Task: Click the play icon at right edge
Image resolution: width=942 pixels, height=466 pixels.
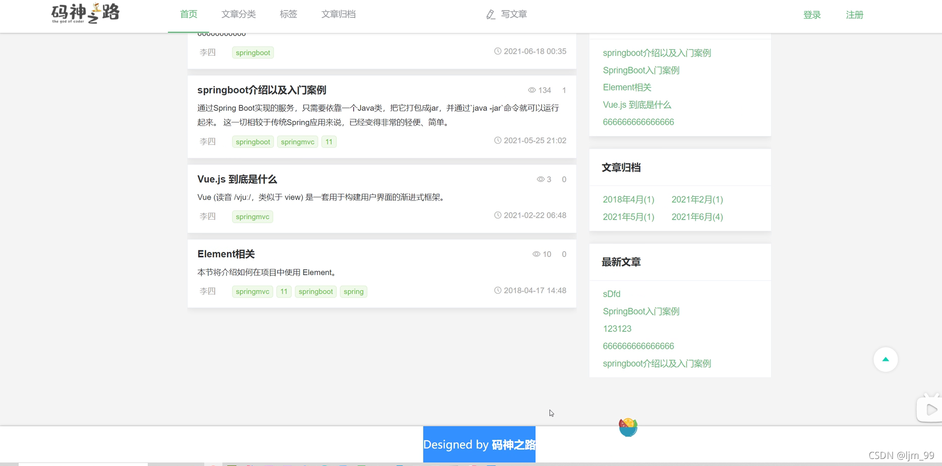Action: coord(931,410)
